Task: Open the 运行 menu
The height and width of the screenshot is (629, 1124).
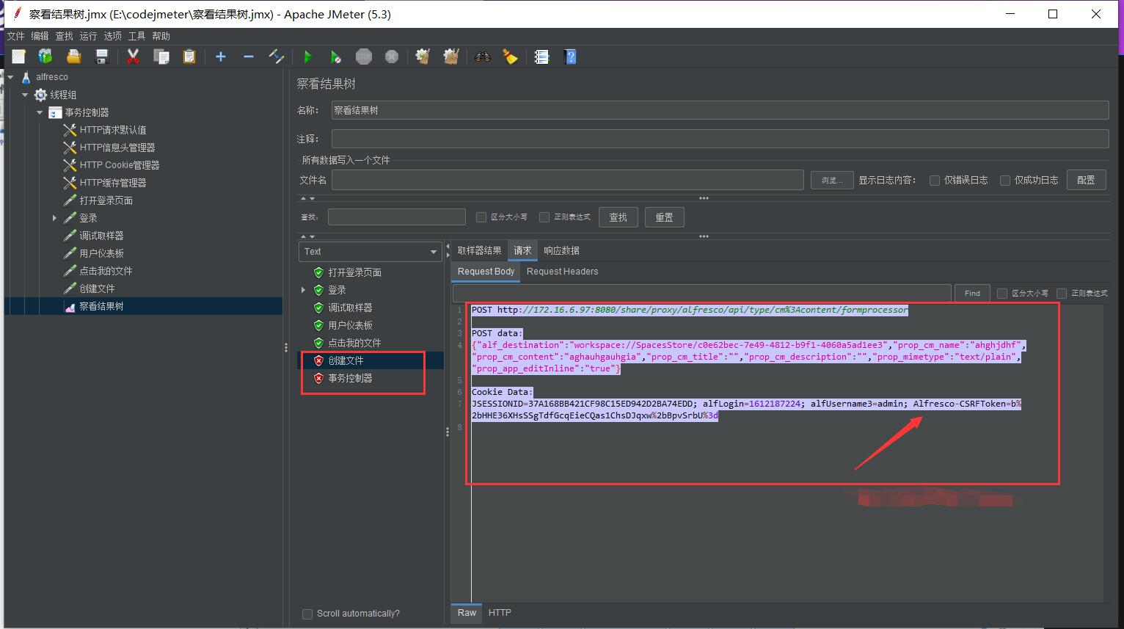Action: click(x=88, y=36)
